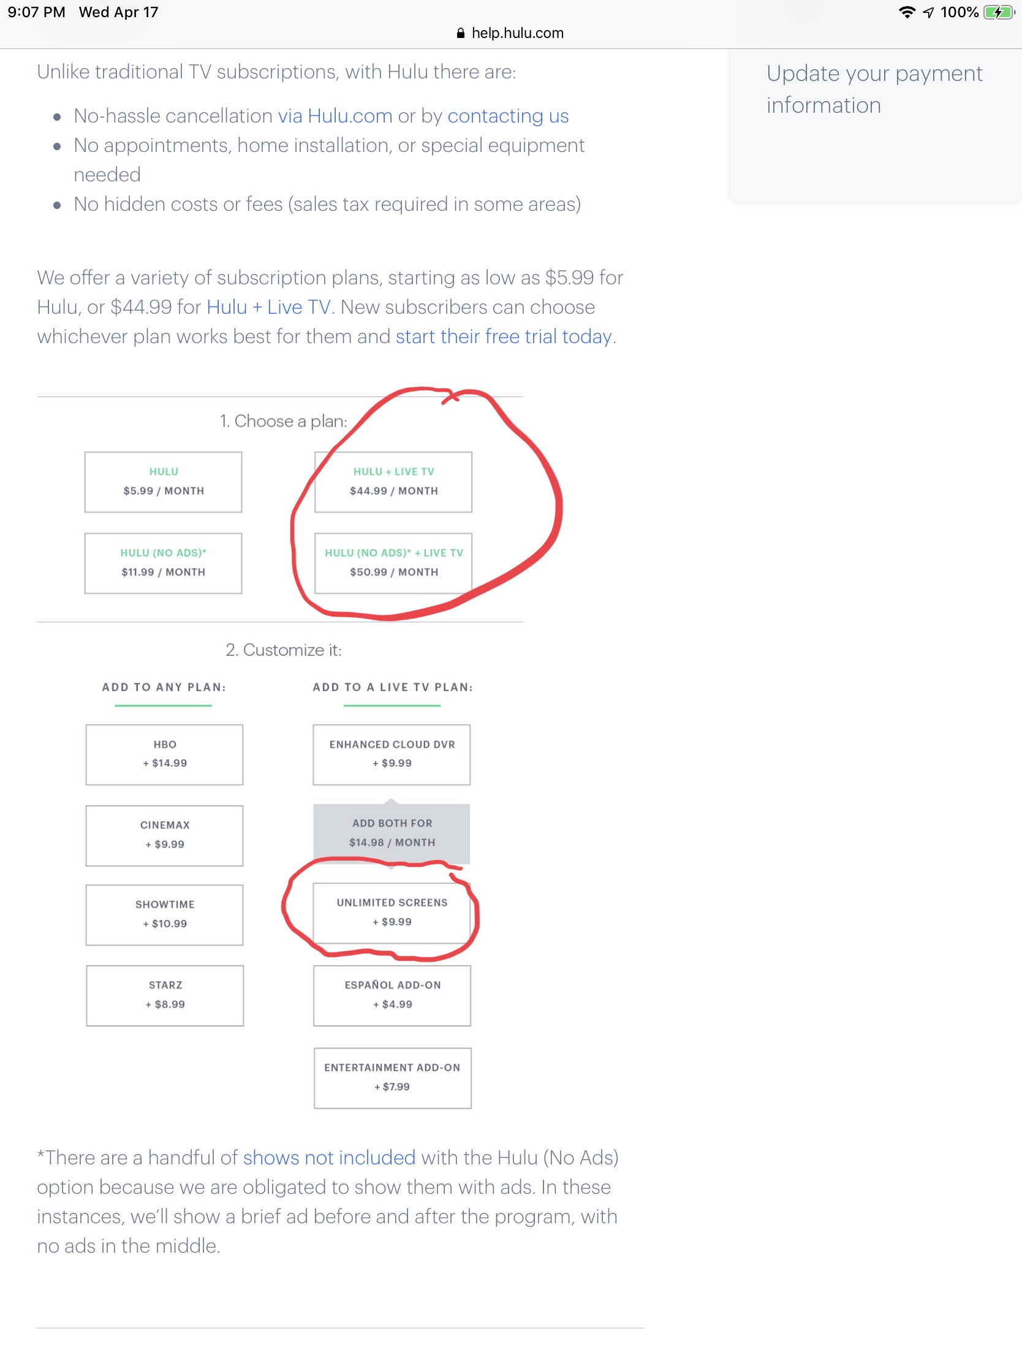1022x1363 pixels.
Task: Open 'Update your payment information' sidebar article
Action: (x=874, y=89)
